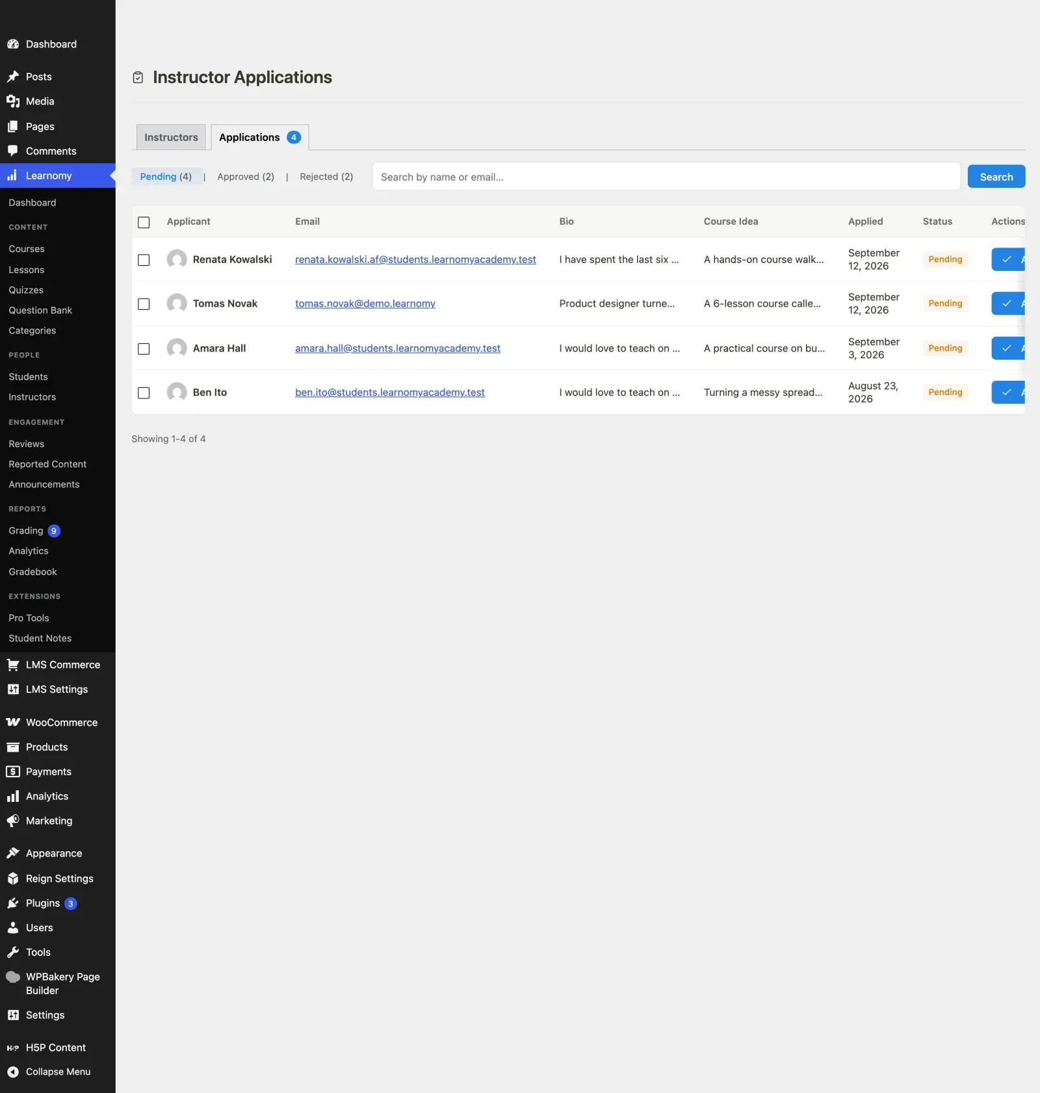Click the Settings sliders icon at bottom
This screenshot has height=1093, width=1040.
[13, 1015]
